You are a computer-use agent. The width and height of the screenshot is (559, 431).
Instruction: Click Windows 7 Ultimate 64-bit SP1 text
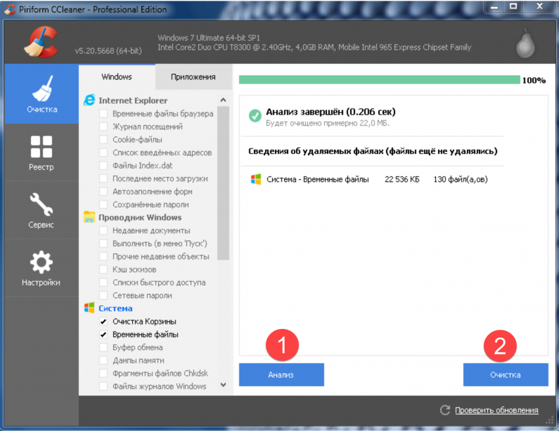(x=209, y=38)
